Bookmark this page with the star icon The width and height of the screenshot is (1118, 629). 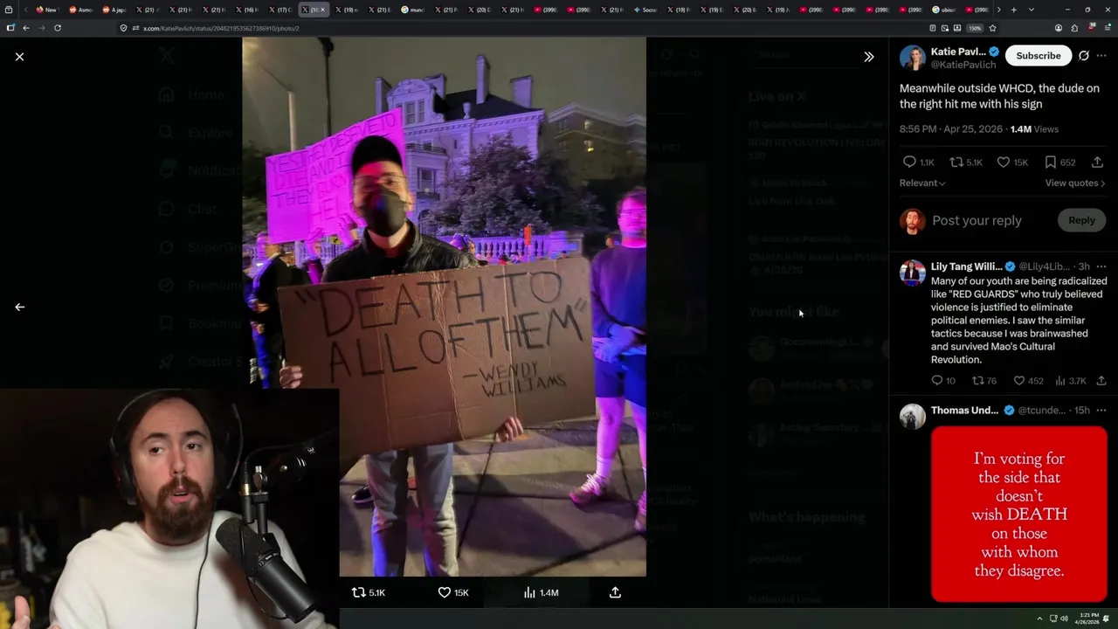point(992,28)
